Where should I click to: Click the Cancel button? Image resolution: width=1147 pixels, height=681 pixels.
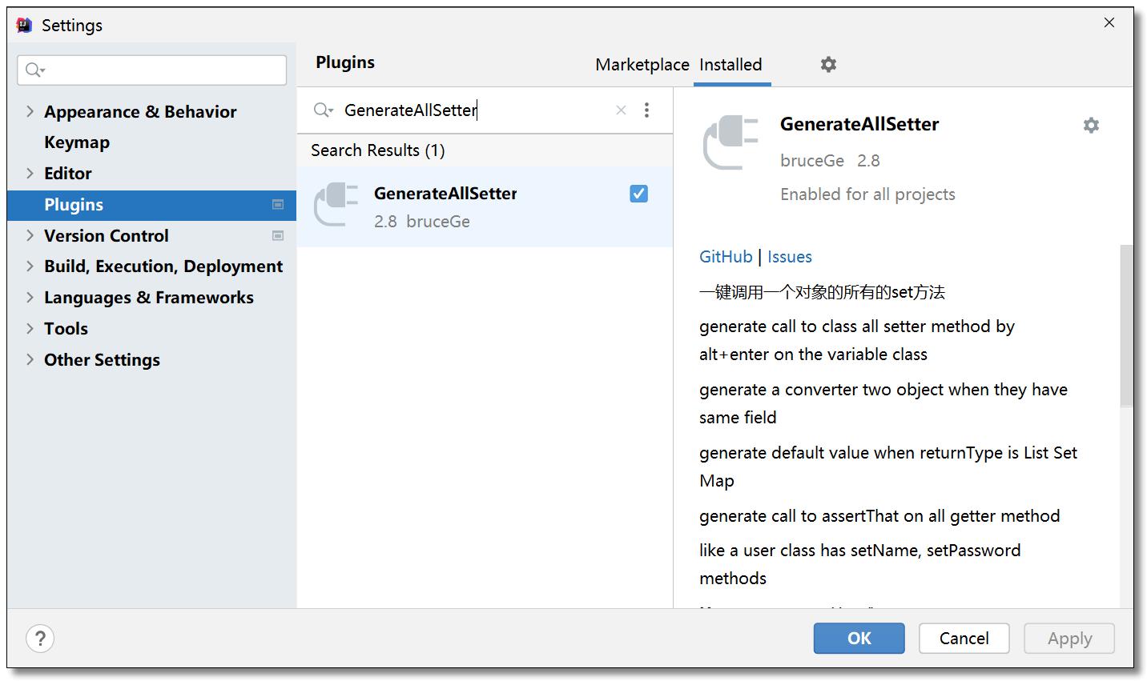pyautogui.click(x=964, y=639)
